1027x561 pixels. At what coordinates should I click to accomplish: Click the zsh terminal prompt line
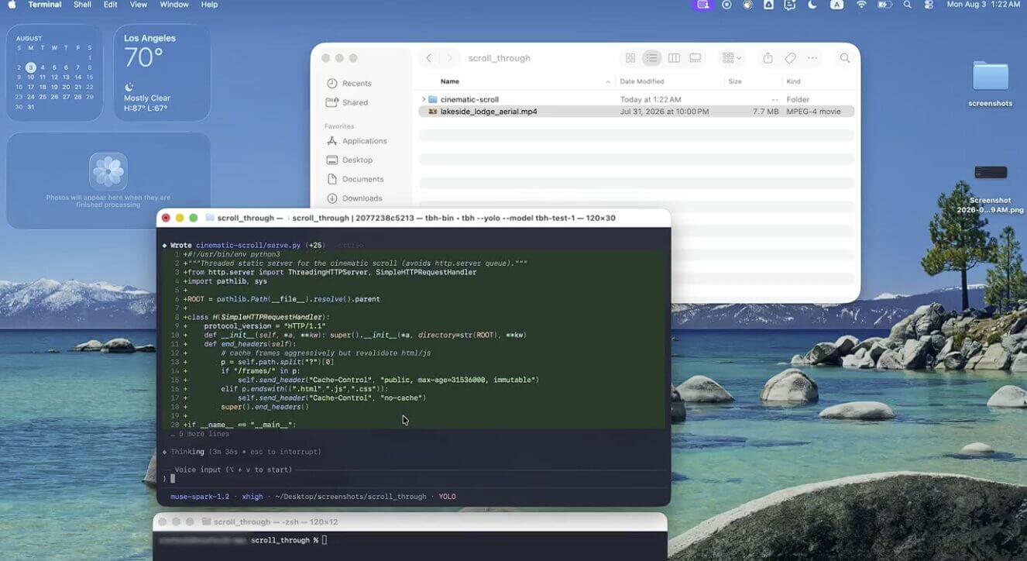click(x=242, y=540)
